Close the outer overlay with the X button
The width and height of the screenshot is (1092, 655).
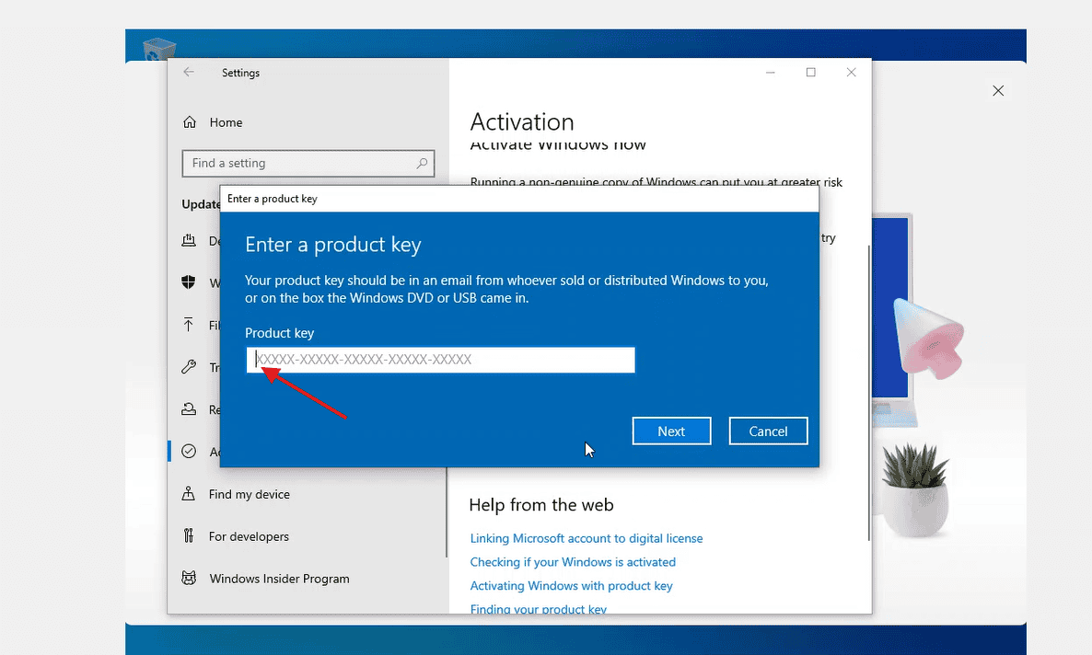coord(998,90)
